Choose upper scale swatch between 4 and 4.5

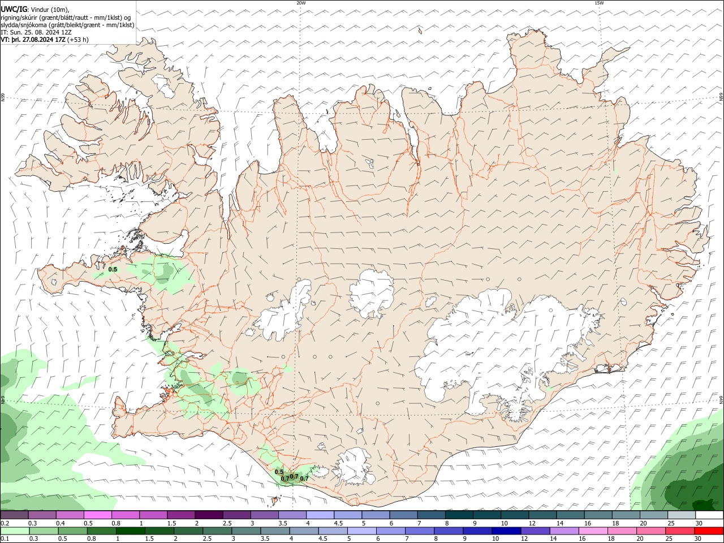point(320,515)
